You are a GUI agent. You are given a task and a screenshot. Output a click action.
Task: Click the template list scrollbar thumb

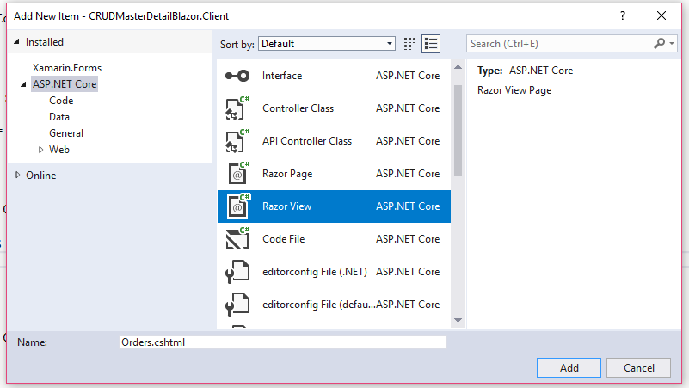click(458, 131)
